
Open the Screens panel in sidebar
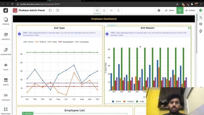tap(6, 21)
